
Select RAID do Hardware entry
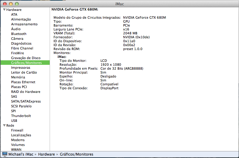coord(26,92)
